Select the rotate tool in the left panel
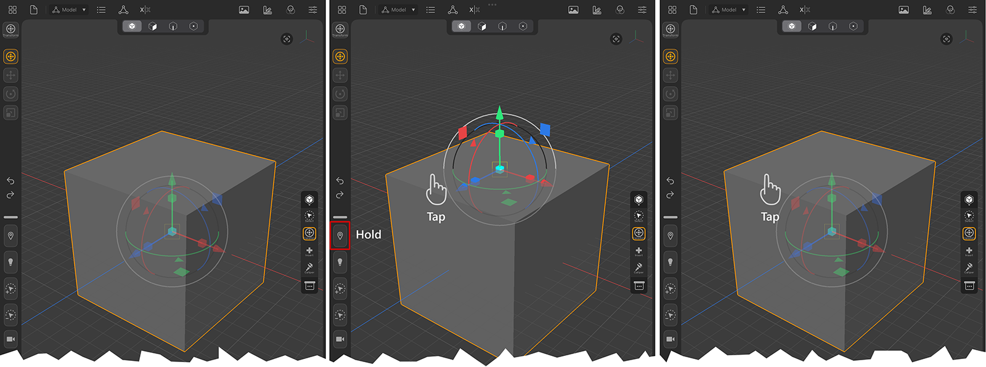 click(x=10, y=94)
